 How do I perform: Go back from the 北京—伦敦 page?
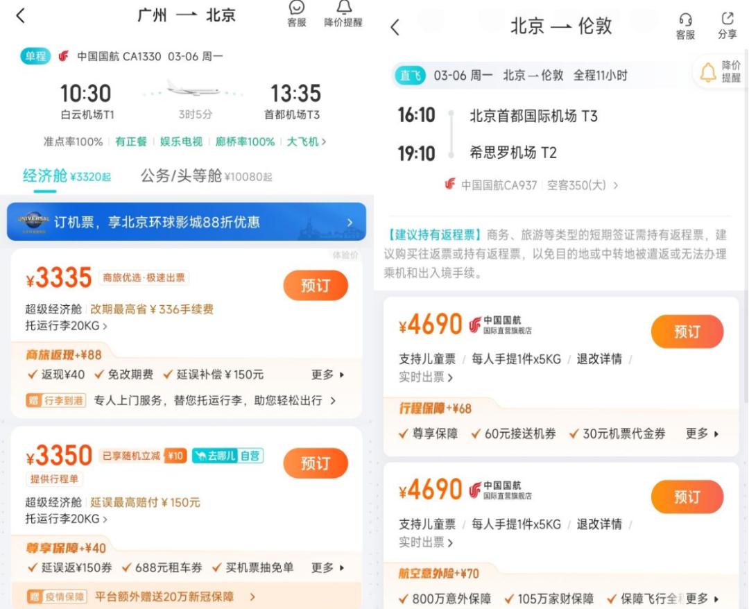(x=395, y=27)
